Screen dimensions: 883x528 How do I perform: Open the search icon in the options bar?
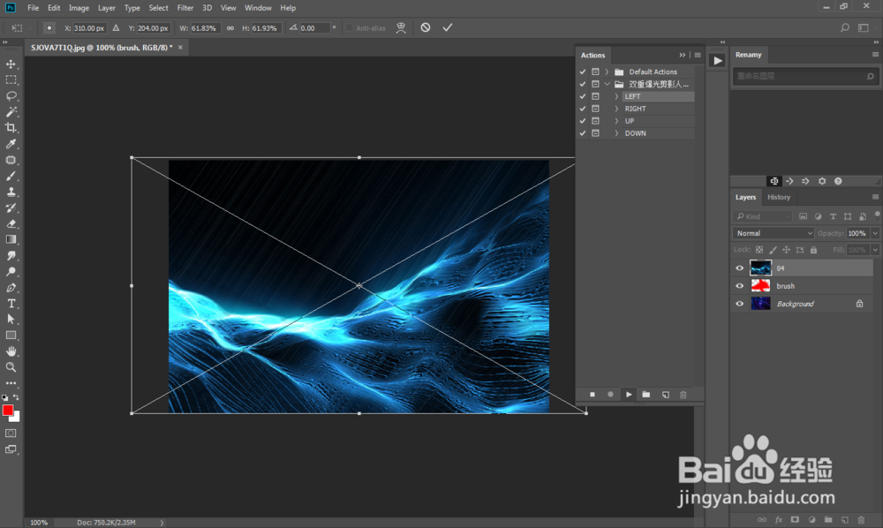(x=845, y=27)
